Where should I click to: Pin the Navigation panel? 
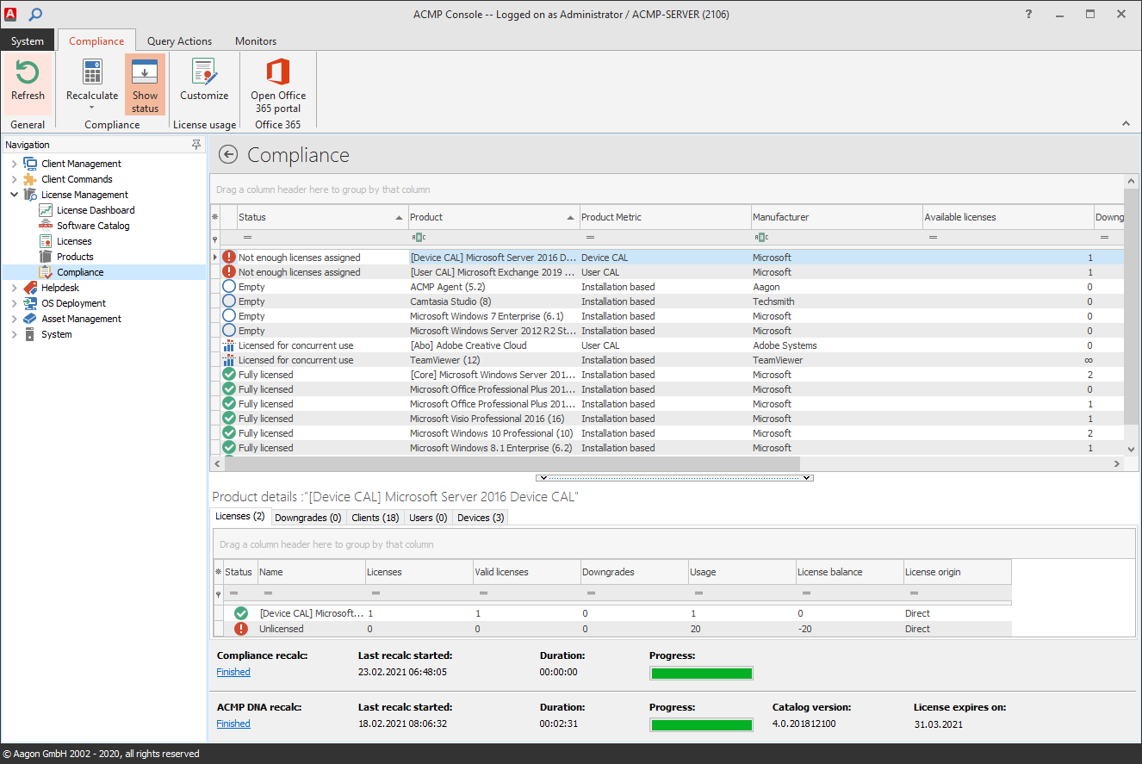[x=196, y=145]
